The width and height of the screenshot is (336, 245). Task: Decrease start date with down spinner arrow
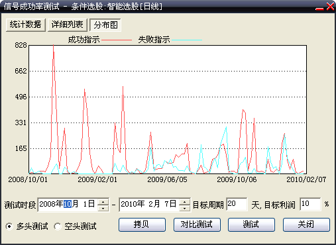[x=103, y=208]
